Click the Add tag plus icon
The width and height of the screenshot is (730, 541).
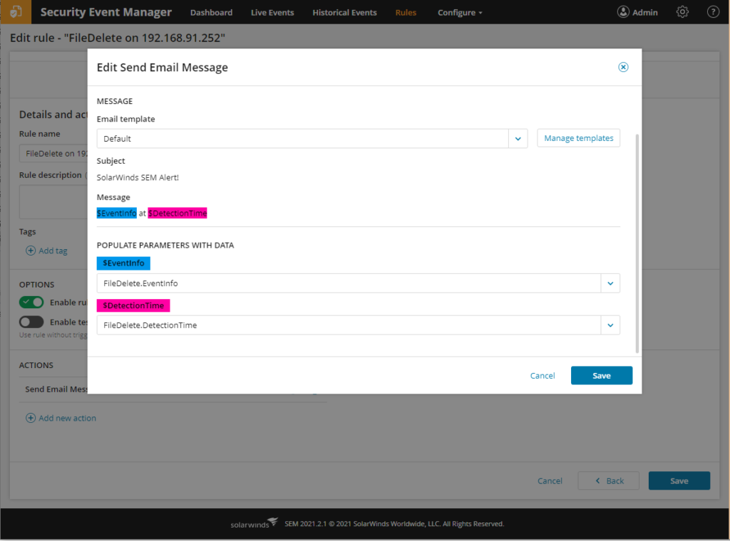tap(30, 251)
